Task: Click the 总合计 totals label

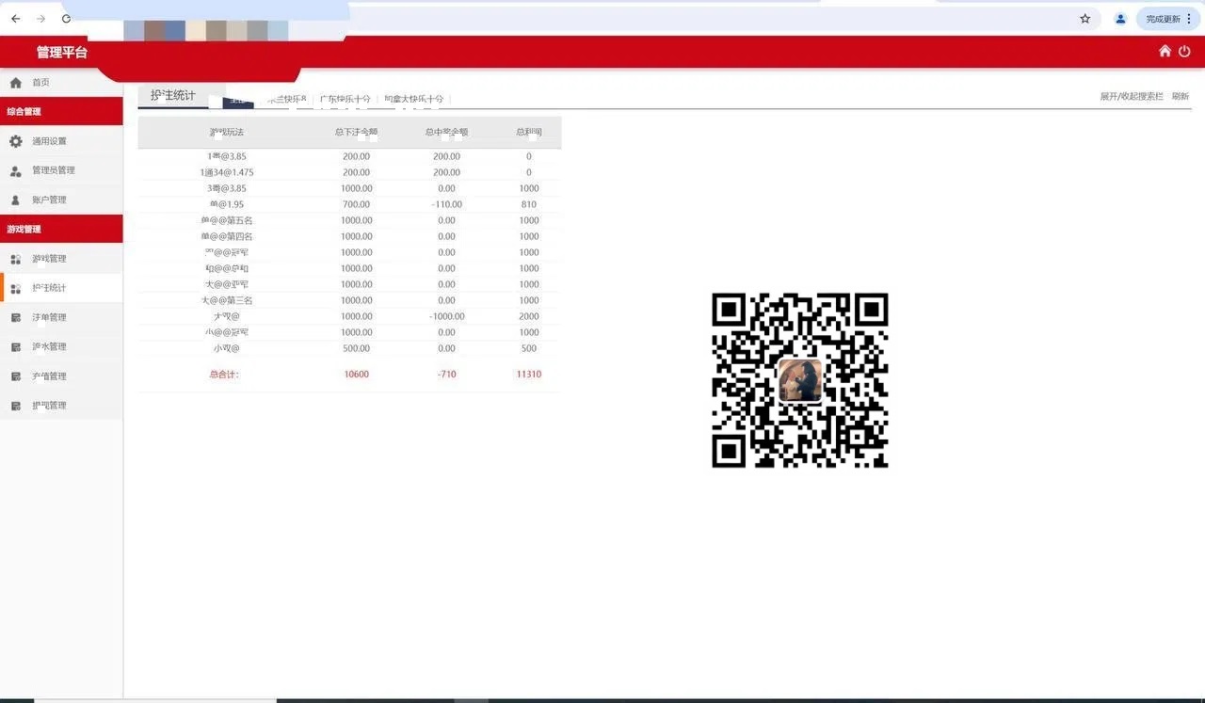Action: pos(224,375)
